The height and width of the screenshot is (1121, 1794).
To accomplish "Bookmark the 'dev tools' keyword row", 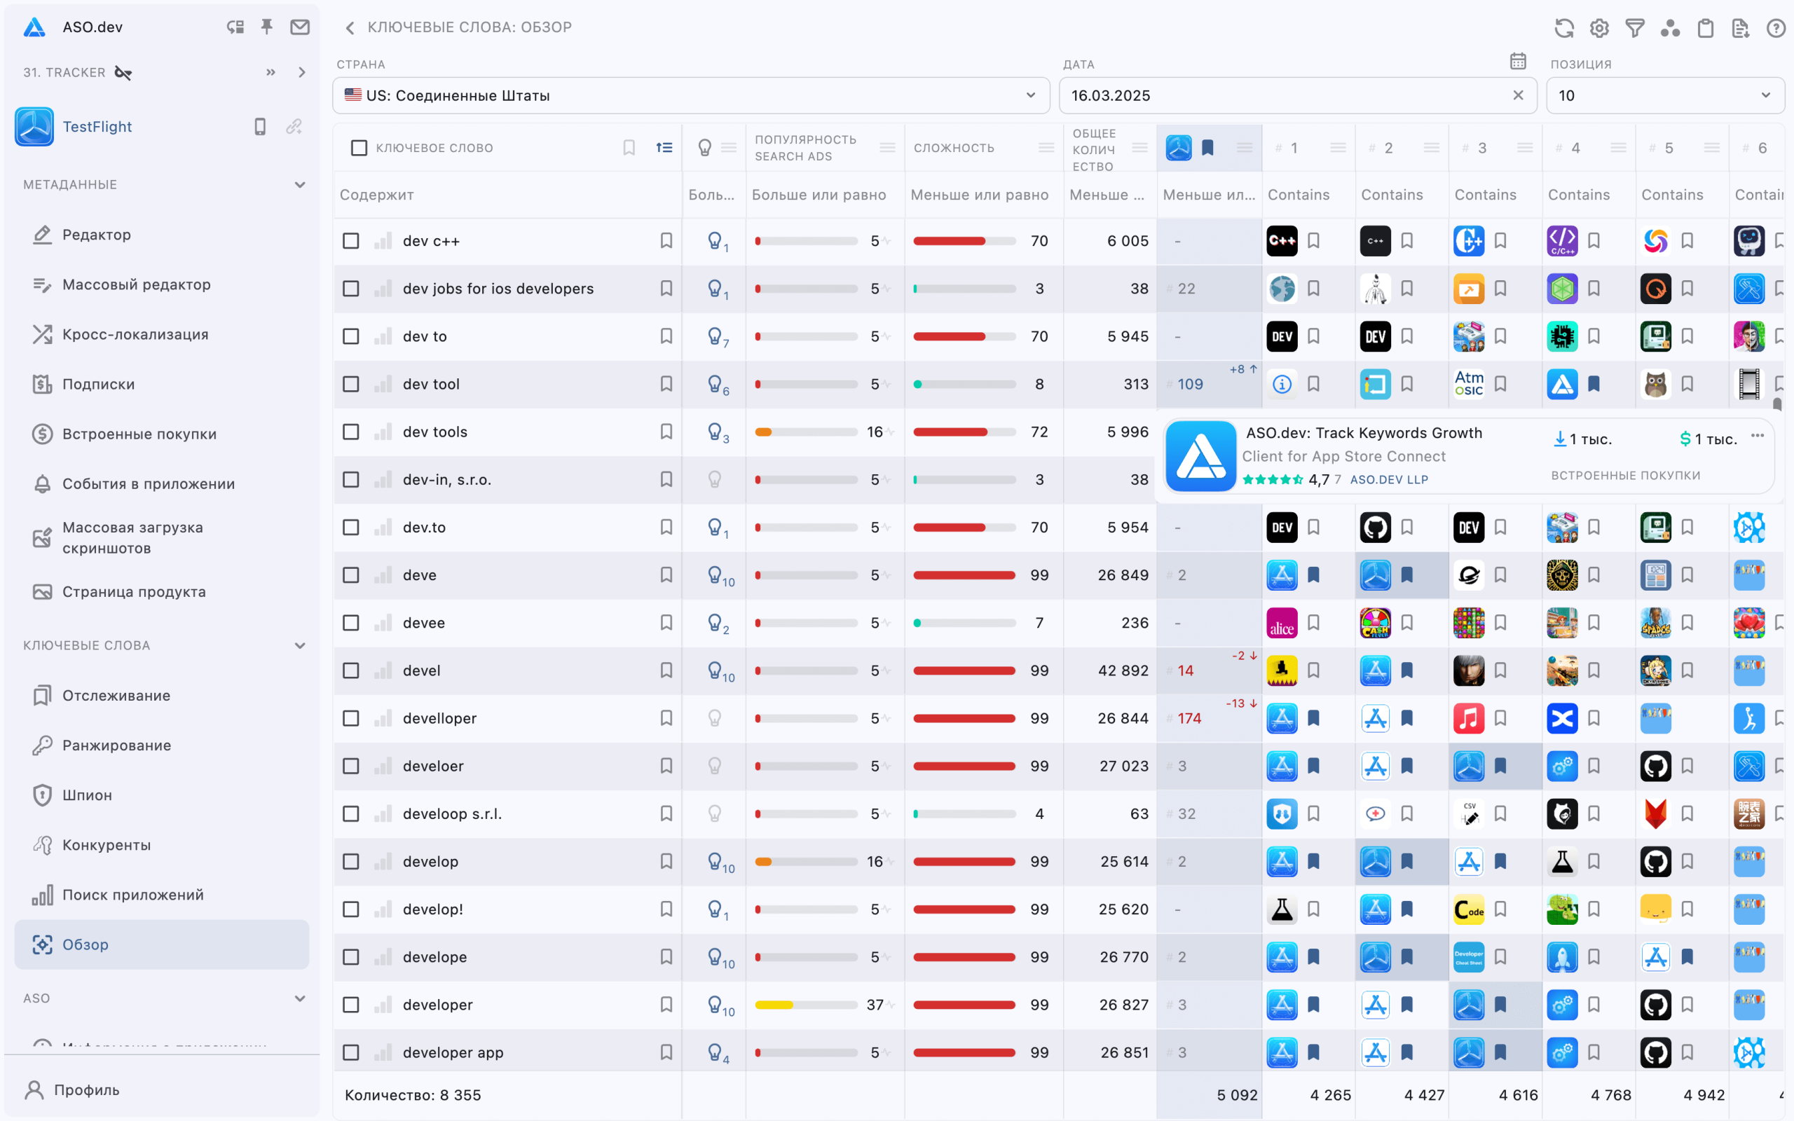I will [x=666, y=432].
